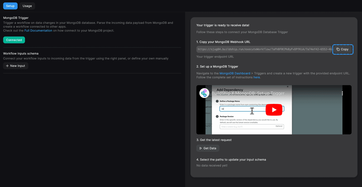Click the 'MongoDB Trigger' heading
This screenshot has width=362, height=187.
tap(16, 18)
